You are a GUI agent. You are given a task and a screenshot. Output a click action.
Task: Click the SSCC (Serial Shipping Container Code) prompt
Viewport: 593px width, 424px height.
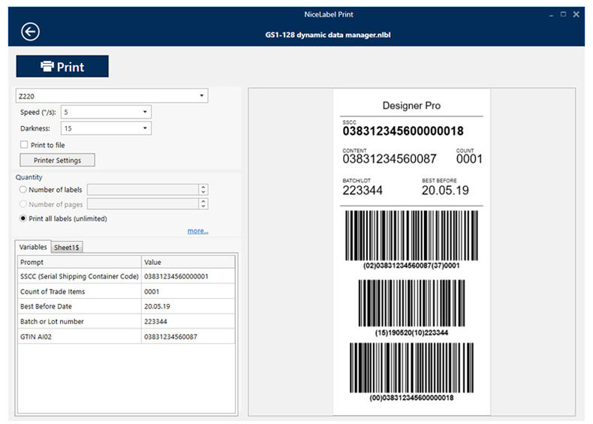pos(80,276)
